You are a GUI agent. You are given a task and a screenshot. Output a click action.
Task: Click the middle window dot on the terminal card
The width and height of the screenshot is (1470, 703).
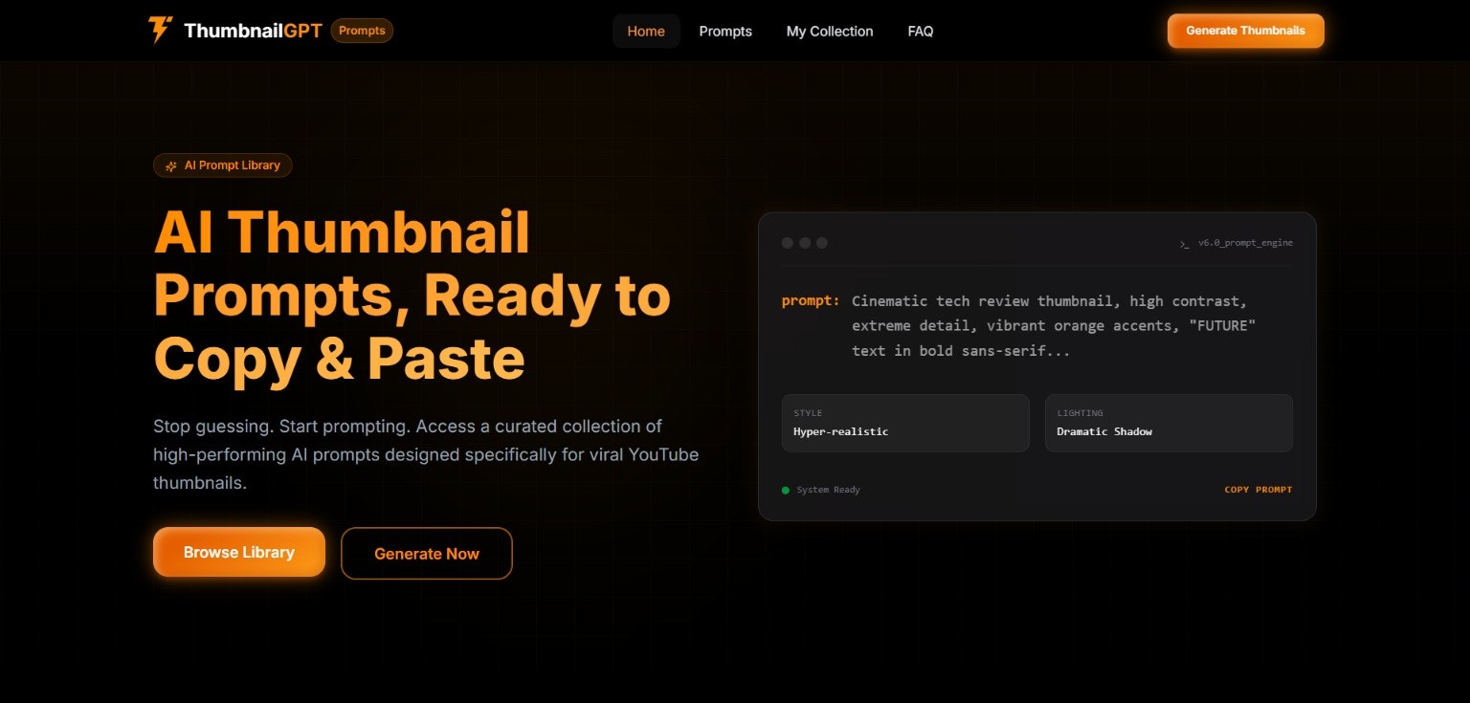tap(805, 243)
